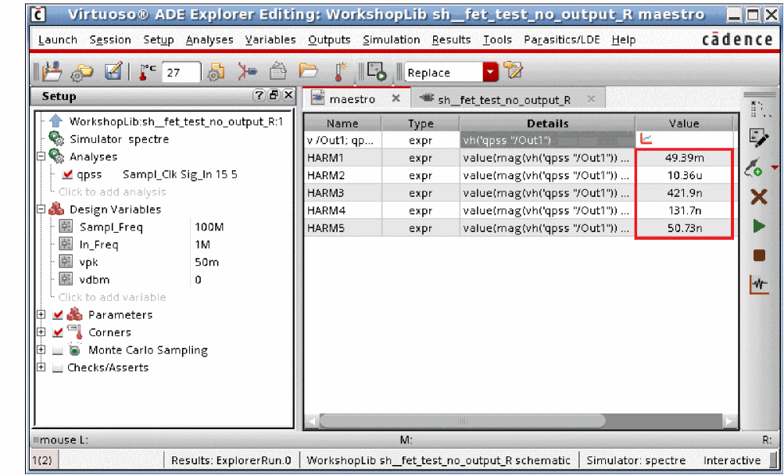Click the thermometer temperature icon beside 27
The height and width of the screenshot is (476, 784).
pyautogui.click(x=146, y=73)
